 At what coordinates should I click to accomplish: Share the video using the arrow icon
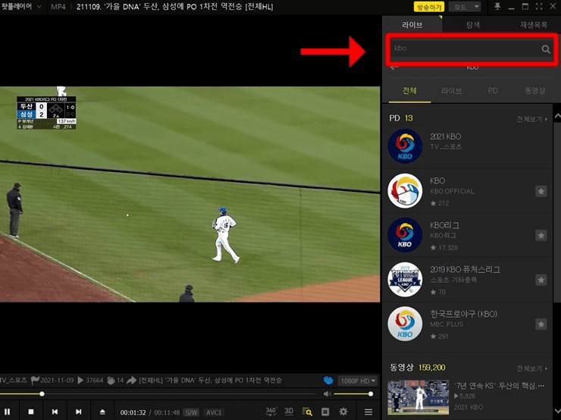click(132, 381)
